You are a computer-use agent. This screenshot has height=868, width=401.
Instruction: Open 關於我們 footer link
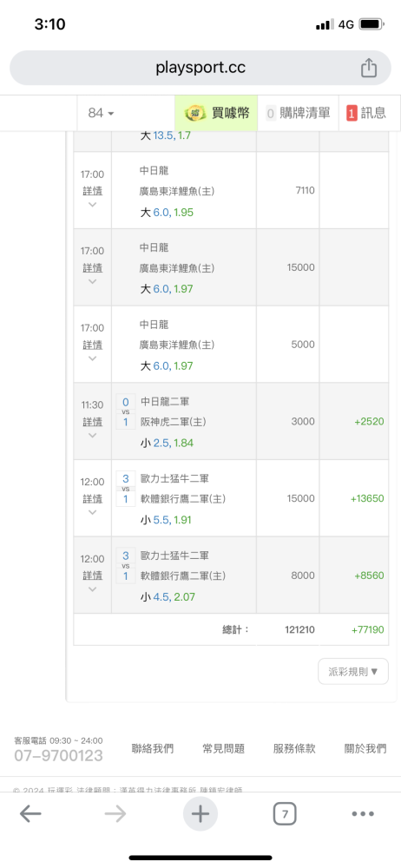(365, 749)
